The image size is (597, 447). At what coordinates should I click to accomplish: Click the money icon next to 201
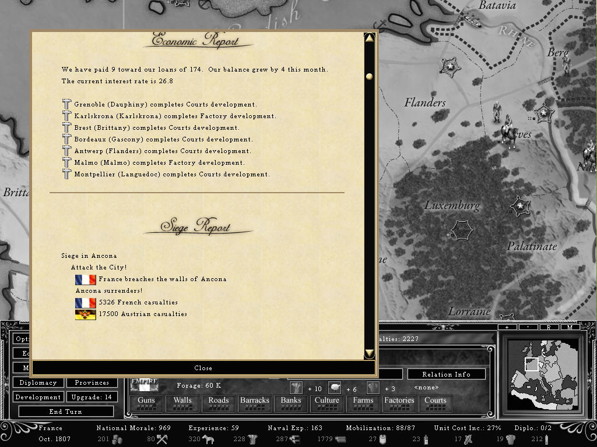[117, 439]
